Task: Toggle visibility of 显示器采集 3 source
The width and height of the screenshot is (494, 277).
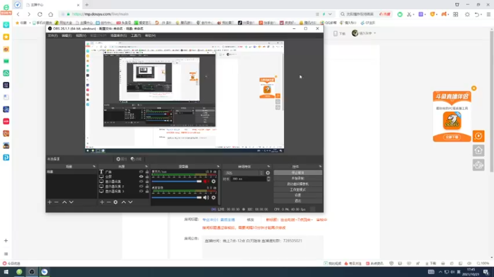Action: [141, 191]
